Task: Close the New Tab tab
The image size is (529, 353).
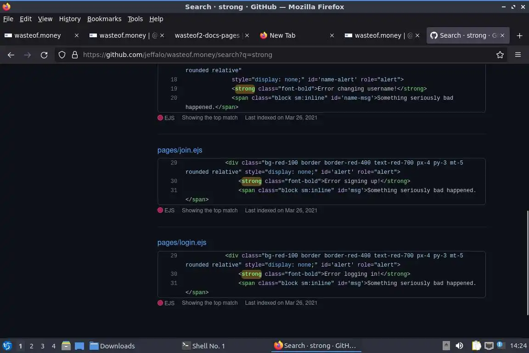Action: [332, 35]
